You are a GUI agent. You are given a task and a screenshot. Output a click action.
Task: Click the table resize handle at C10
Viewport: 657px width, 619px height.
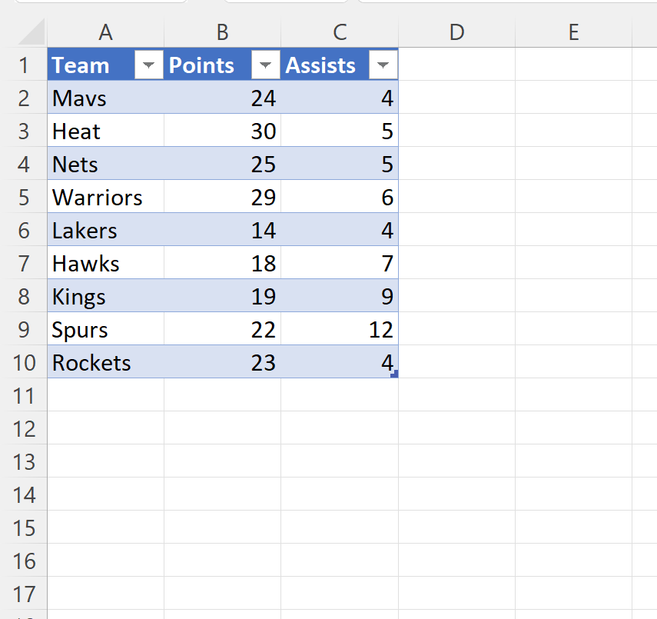[x=394, y=374]
